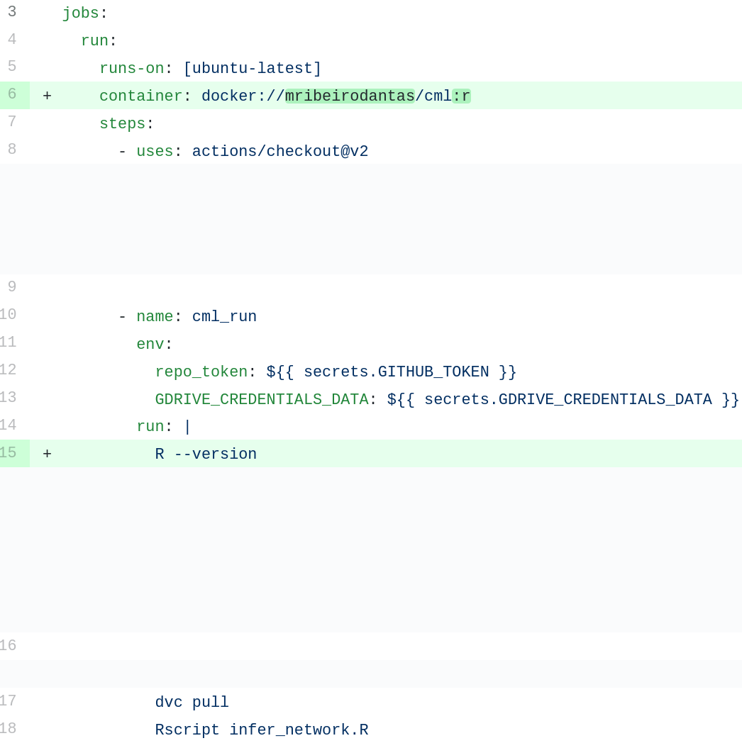Screen dimensions: 742x748
Task: Click the 'dvc pull' command line
Action: pyautogui.click(x=192, y=703)
